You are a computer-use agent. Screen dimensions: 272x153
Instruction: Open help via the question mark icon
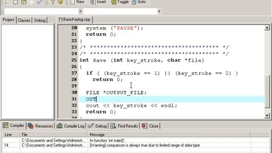[53, 2]
